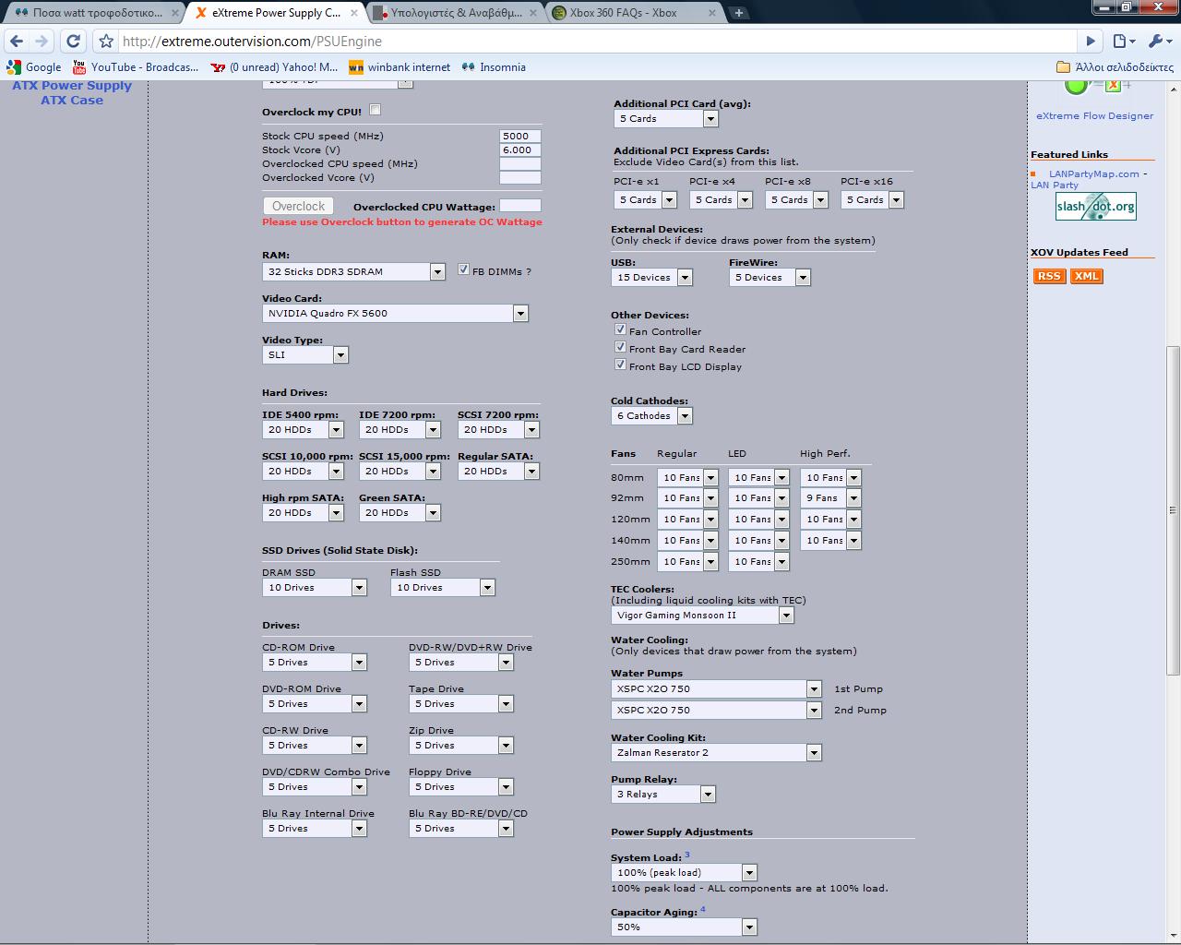The width and height of the screenshot is (1181, 945).
Task: Open the IDE 5400 rpm HDDs dropdown
Action: tap(304, 430)
